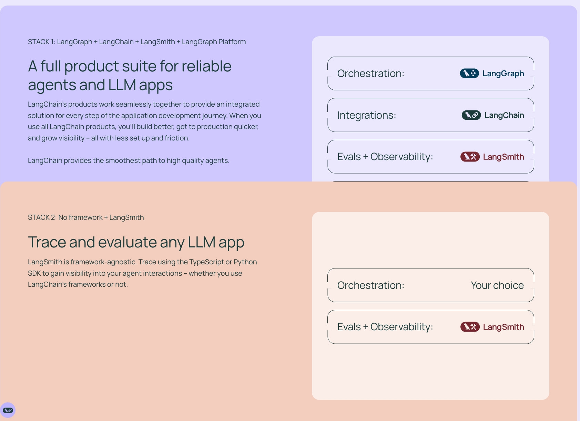Click the sentence 'LangChain provides the smoothest path'

pyautogui.click(x=129, y=160)
